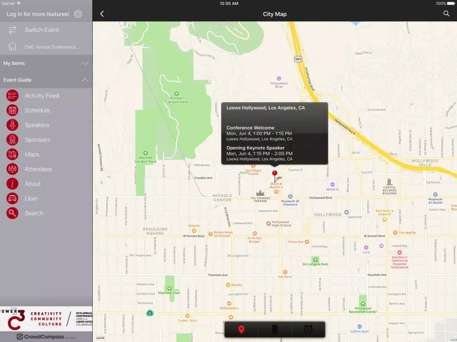Open the Legal link on map
The image size is (457, 342).
coord(100,337)
